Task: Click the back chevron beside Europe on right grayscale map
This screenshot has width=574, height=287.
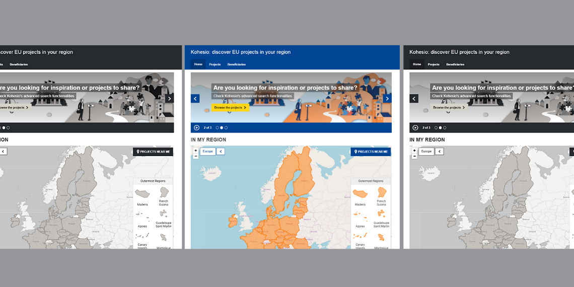Action: [x=439, y=152]
